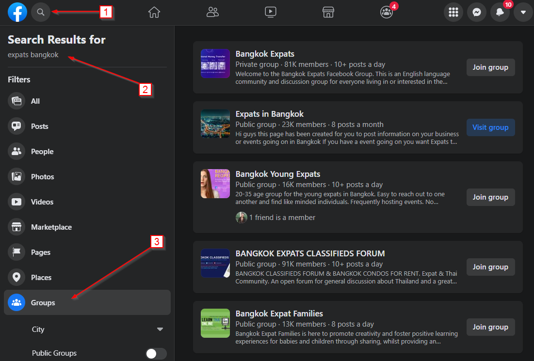The width and height of the screenshot is (534, 361).
Task: Click Expats in Bangkok city thumbnail
Action: click(x=215, y=124)
